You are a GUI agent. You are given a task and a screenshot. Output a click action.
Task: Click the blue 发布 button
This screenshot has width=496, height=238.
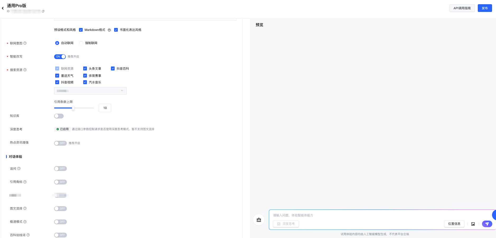(x=485, y=8)
